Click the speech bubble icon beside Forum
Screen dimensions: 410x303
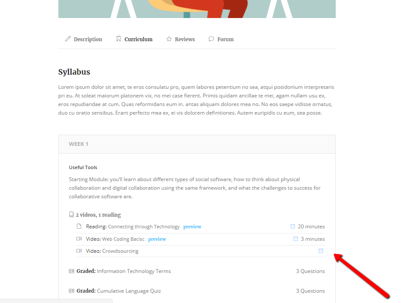coord(211,39)
